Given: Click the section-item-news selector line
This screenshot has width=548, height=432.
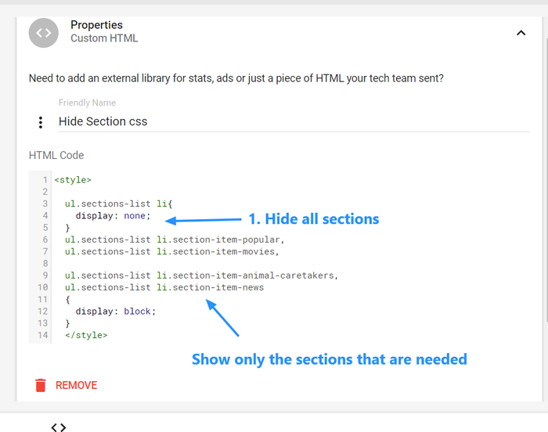Looking at the screenshot, I should tap(164, 287).
